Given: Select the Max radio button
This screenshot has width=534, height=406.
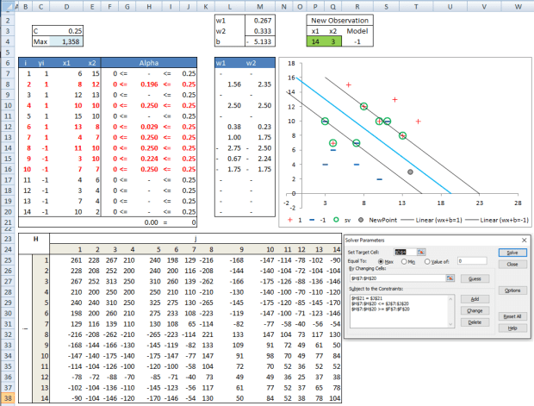Looking at the screenshot, I should pyautogui.click(x=381, y=263).
